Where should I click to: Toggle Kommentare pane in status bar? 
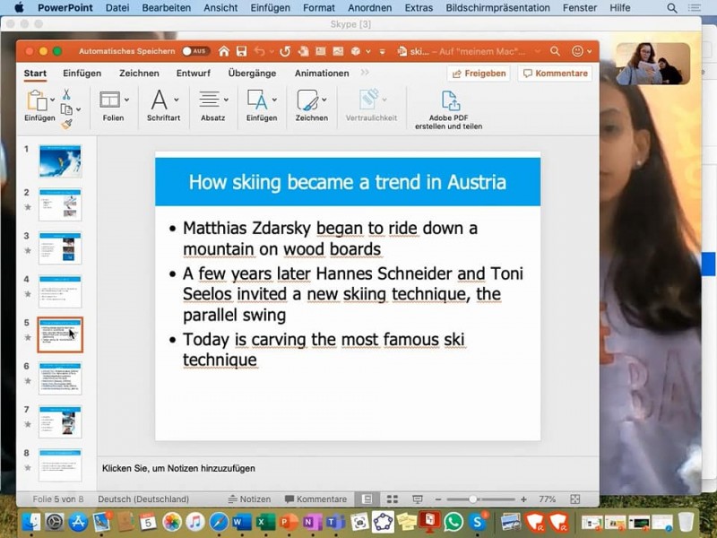point(315,499)
